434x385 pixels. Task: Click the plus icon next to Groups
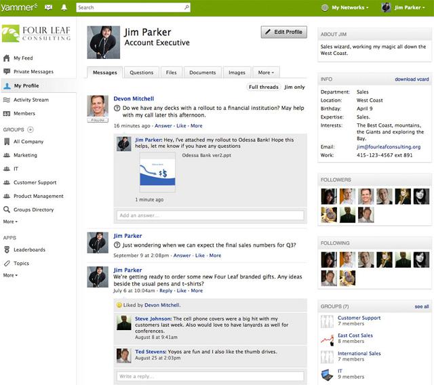point(31,129)
